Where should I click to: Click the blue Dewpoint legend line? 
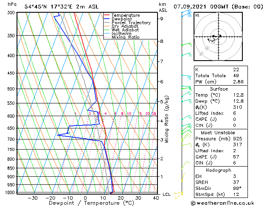click(107, 19)
